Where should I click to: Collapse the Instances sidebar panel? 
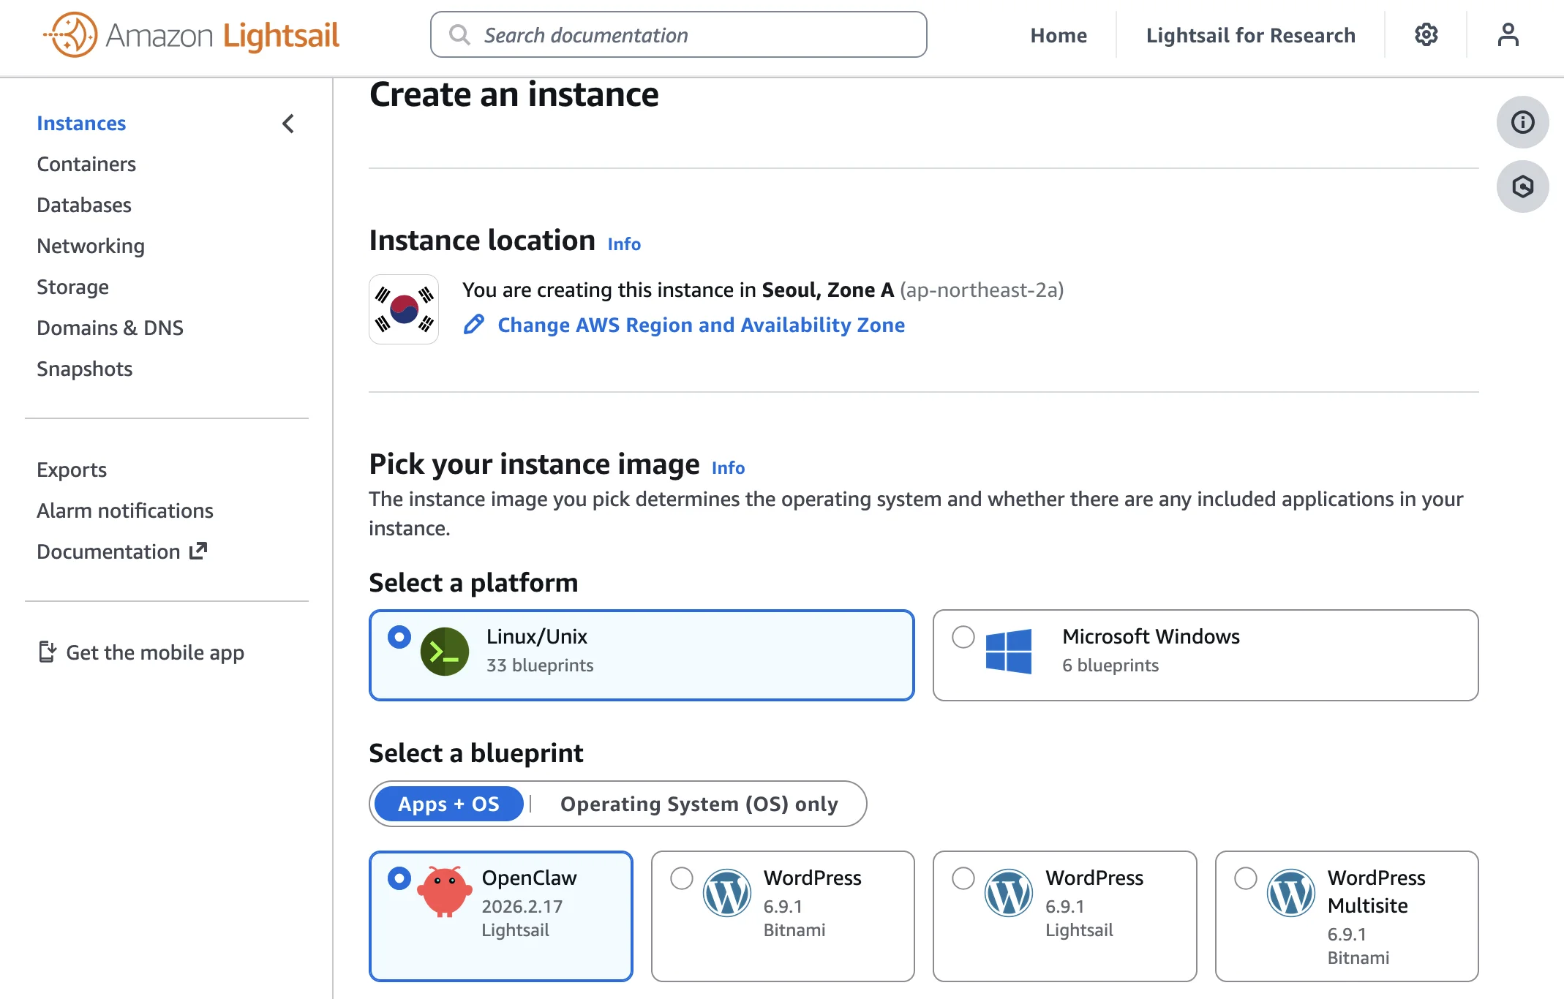click(x=287, y=124)
